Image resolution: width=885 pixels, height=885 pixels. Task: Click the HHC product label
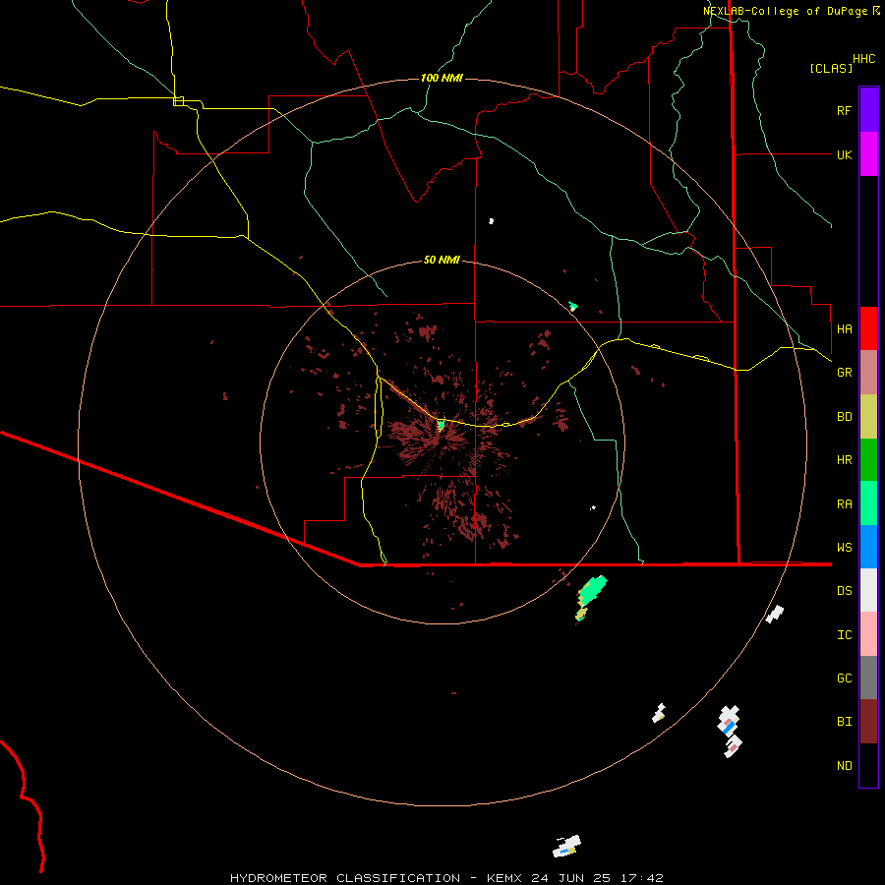tap(864, 59)
